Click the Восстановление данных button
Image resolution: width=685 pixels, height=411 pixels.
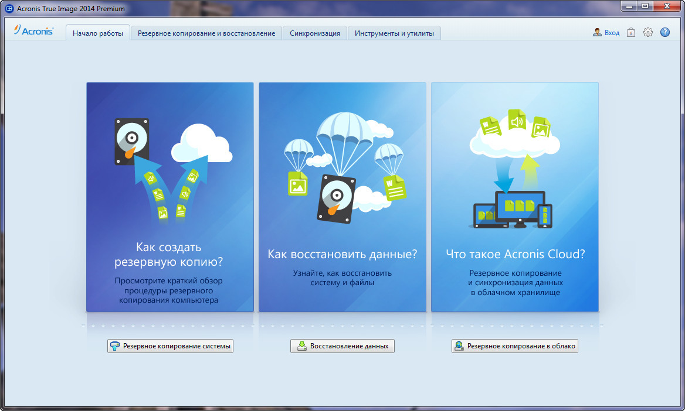(x=342, y=346)
